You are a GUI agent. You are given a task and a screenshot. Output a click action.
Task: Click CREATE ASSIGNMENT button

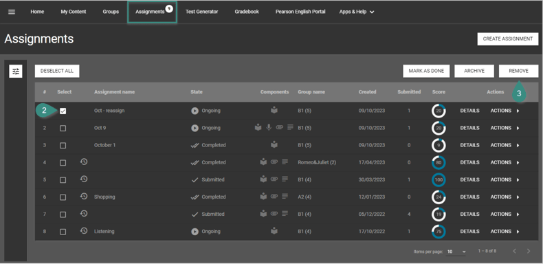tap(508, 38)
